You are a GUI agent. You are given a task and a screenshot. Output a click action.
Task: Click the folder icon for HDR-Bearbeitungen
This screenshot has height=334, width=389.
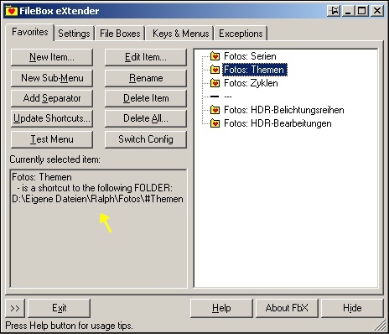point(215,123)
